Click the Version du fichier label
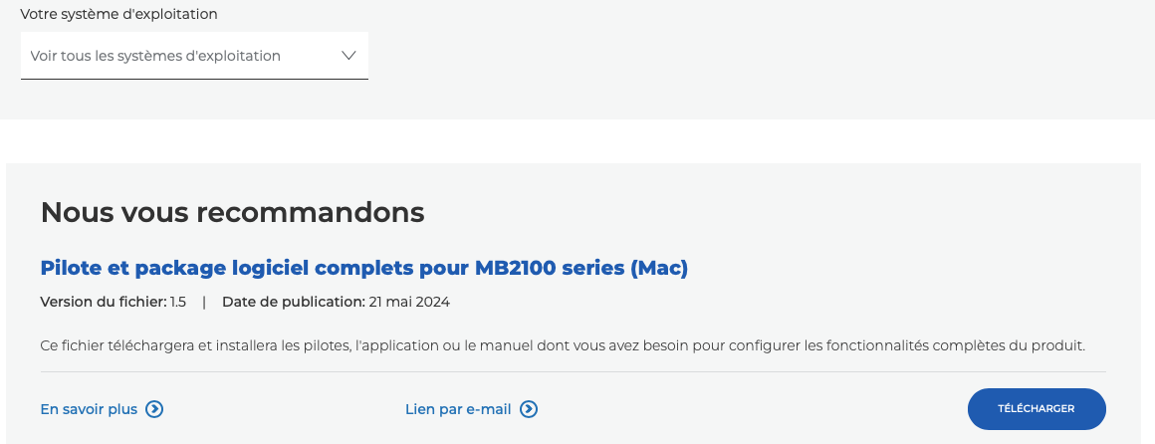 tap(103, 302)
